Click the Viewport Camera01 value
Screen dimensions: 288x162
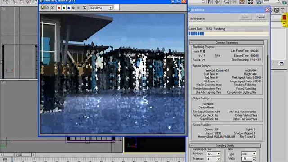click(x=222, y=70)
